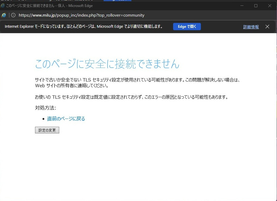Click the 'Internet Explorer モードになっています' message
Screen dimensions: 277x201
pos(84,27)
